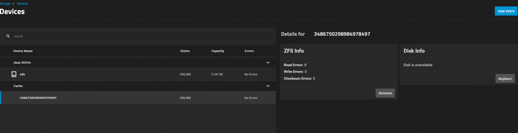Click the Status column header
Image resolution: width=518 pixels, height=133 pixels.
point(185,51)
